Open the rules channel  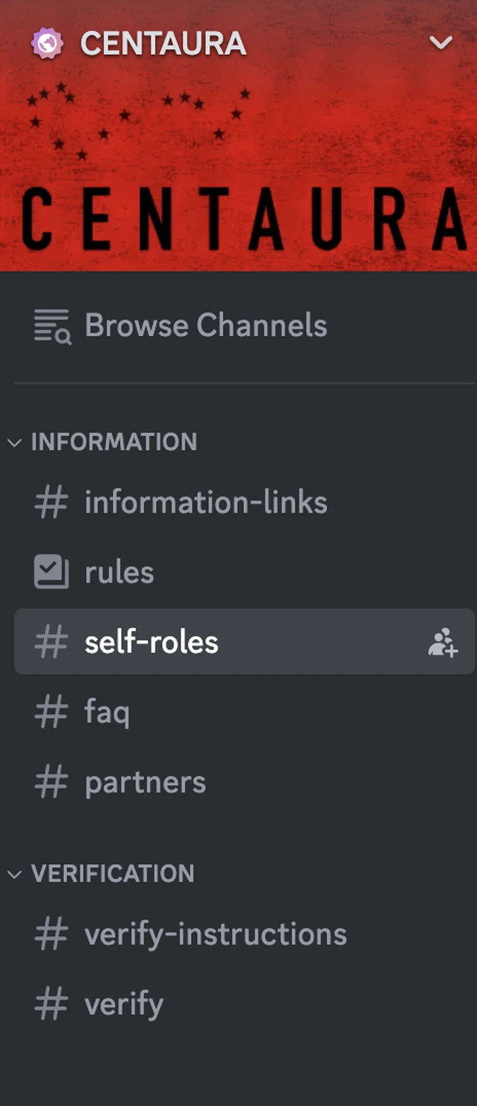(119, 573)
